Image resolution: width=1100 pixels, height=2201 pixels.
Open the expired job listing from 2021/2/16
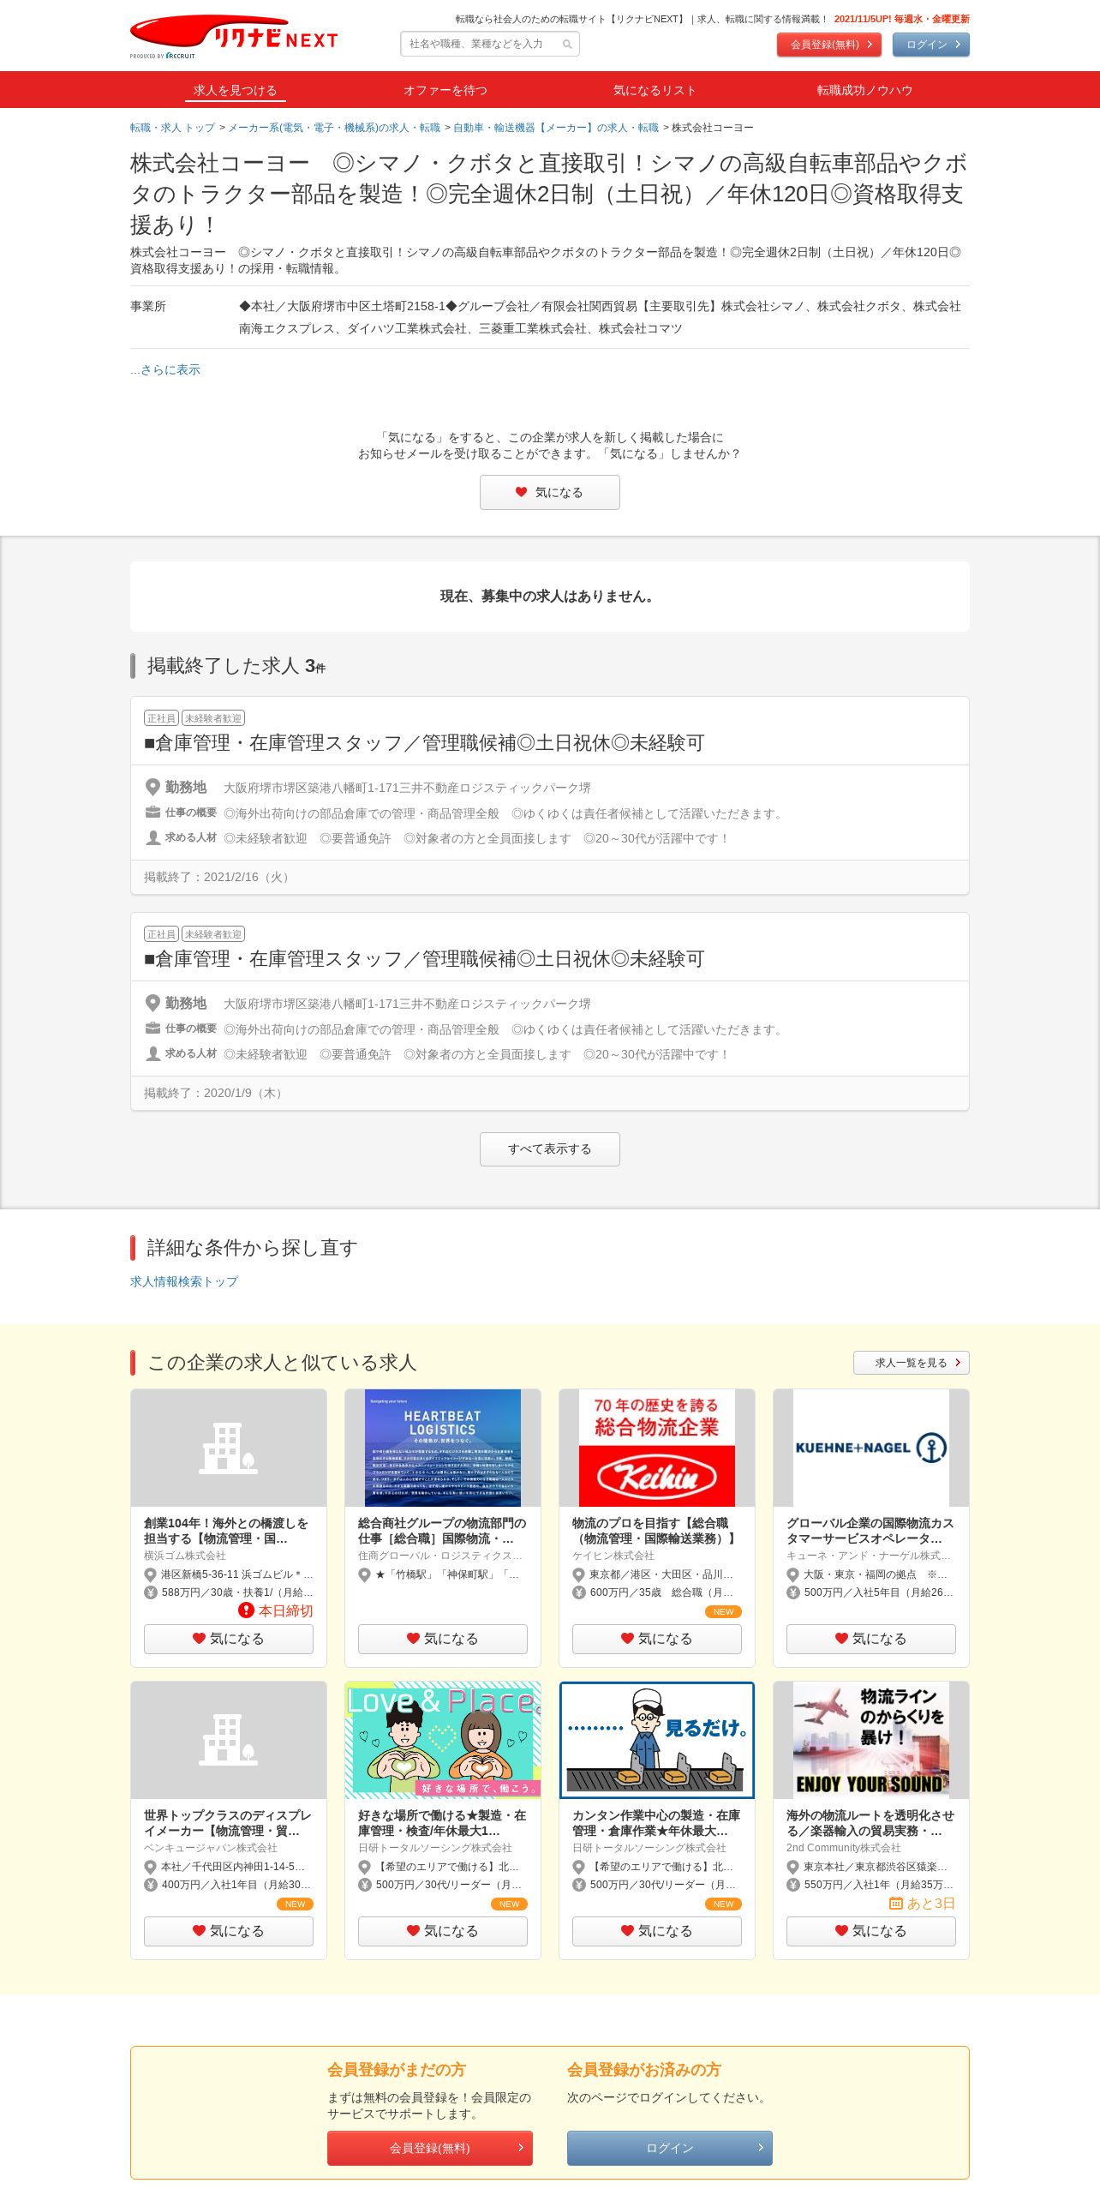pyautogui.click(x=424, y=743)
